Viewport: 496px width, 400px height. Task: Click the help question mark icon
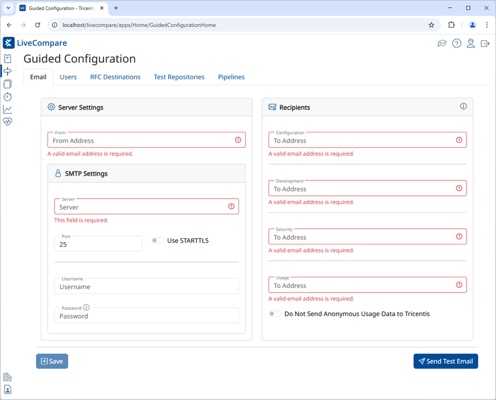pos(456,43)
